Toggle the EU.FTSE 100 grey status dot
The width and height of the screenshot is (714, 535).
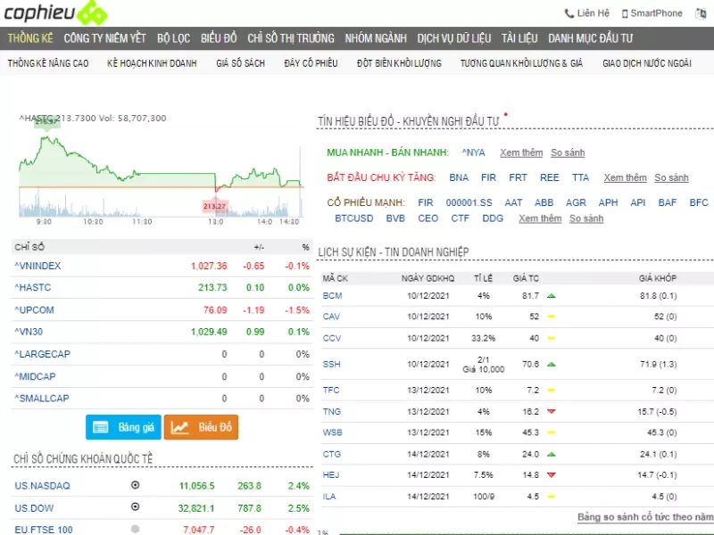tap(135, 529)
